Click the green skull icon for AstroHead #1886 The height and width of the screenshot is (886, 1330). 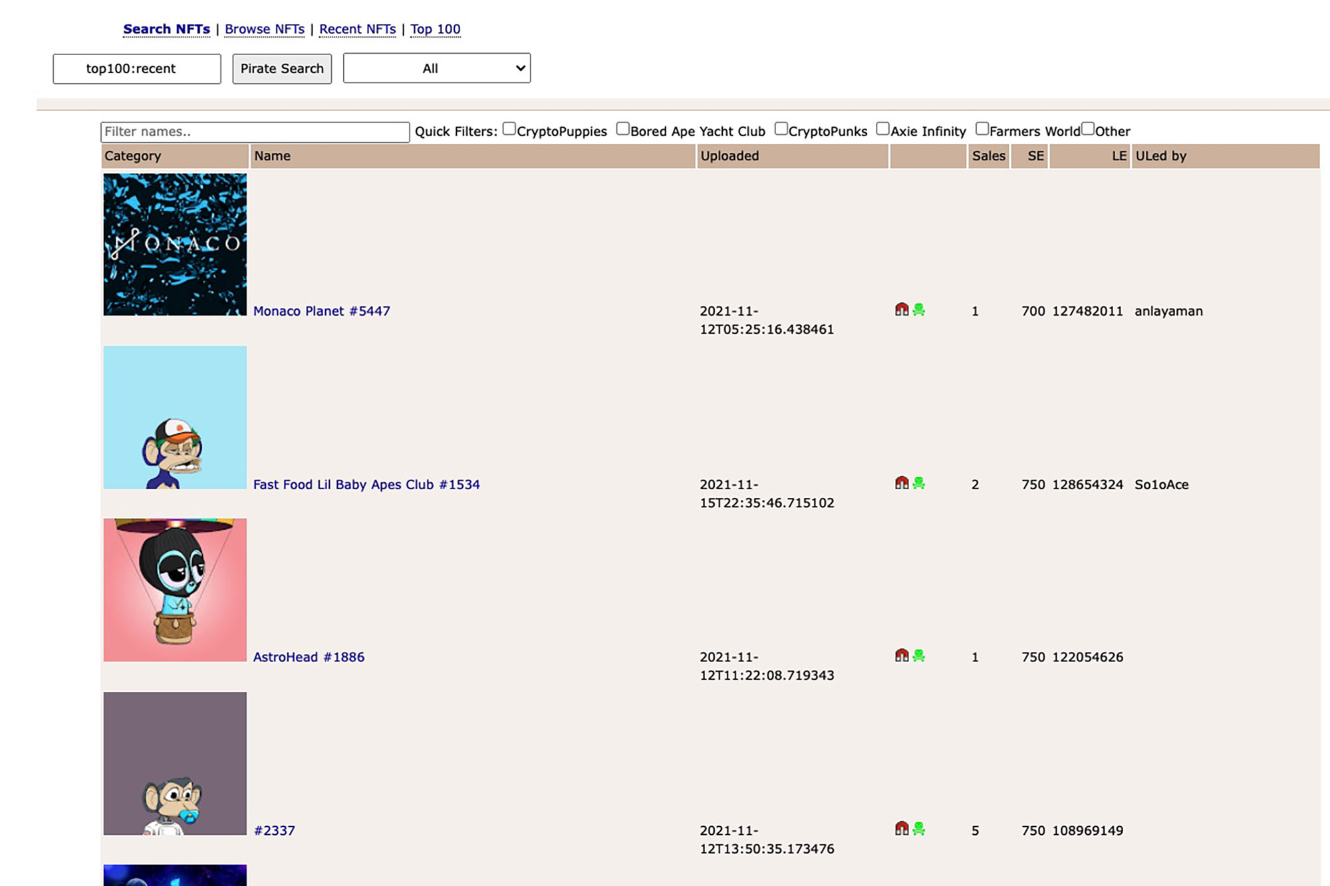point(919,655)
